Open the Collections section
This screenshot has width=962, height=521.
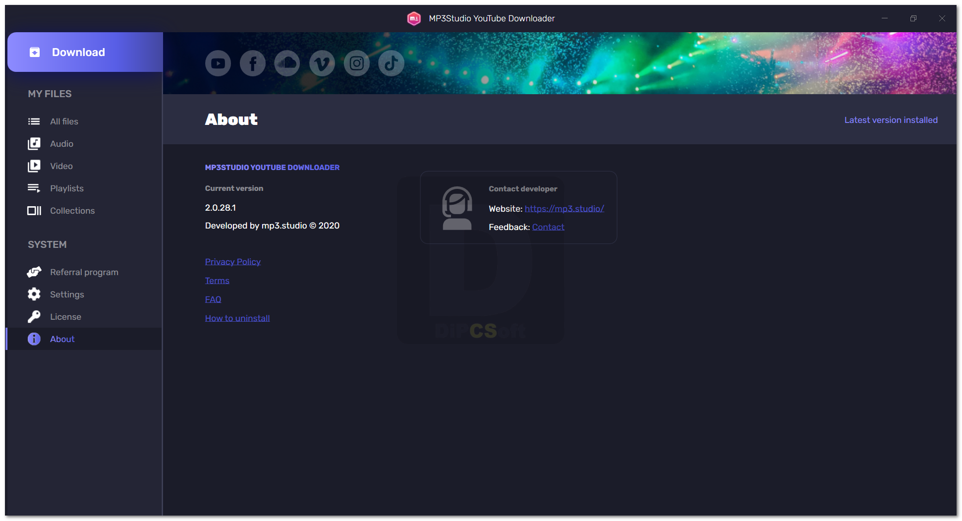84,211
